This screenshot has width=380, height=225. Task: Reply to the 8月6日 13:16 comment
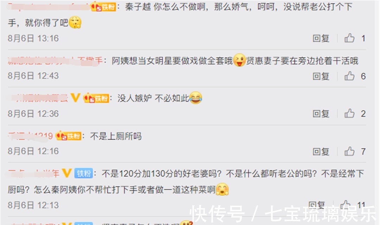(x=321, y=38)
